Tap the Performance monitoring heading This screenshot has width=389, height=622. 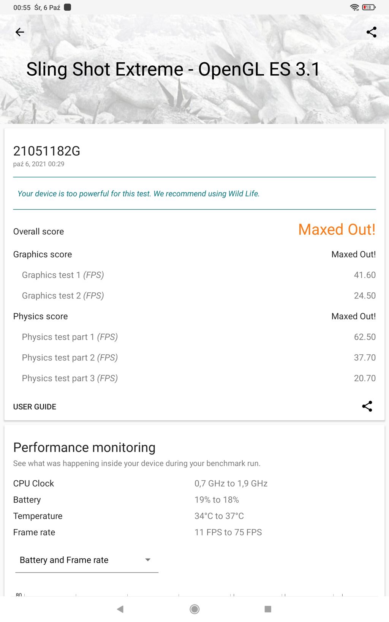[84, 448]
